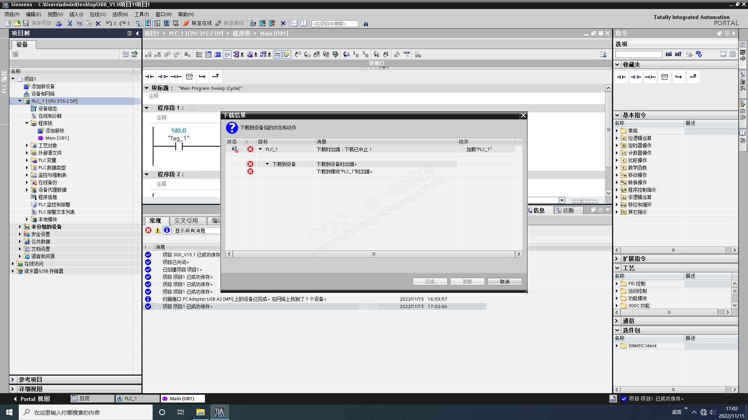Toggle error messages filter in info panel
Image resolution: width=748 pixels, height=420 pixels.
point(148,230)
